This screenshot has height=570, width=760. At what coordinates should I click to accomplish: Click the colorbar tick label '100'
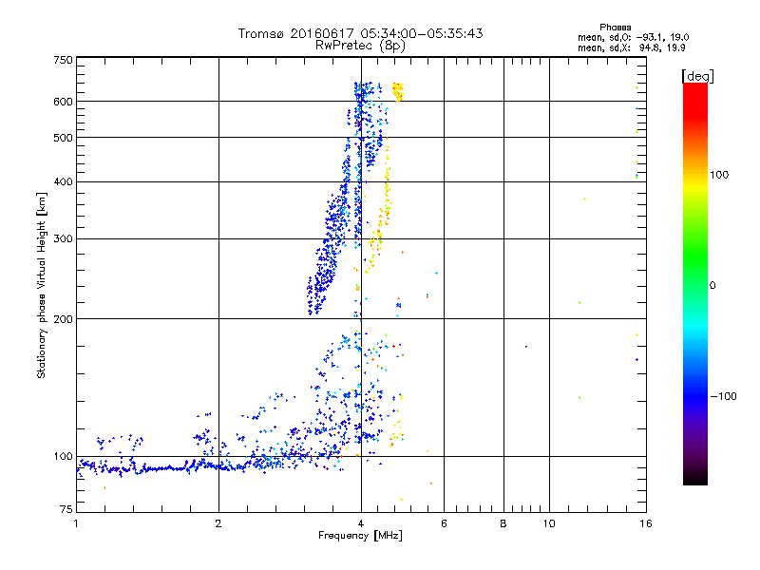(719, 175)
